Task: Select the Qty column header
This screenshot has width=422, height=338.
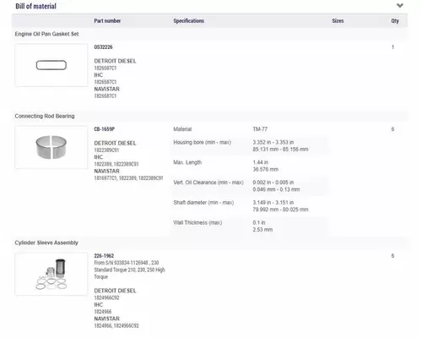Action: pos(395,21)
